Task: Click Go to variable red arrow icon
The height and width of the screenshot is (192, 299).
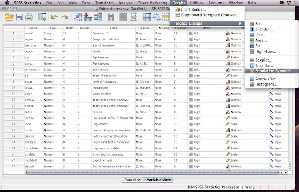Action: [88, 17]
